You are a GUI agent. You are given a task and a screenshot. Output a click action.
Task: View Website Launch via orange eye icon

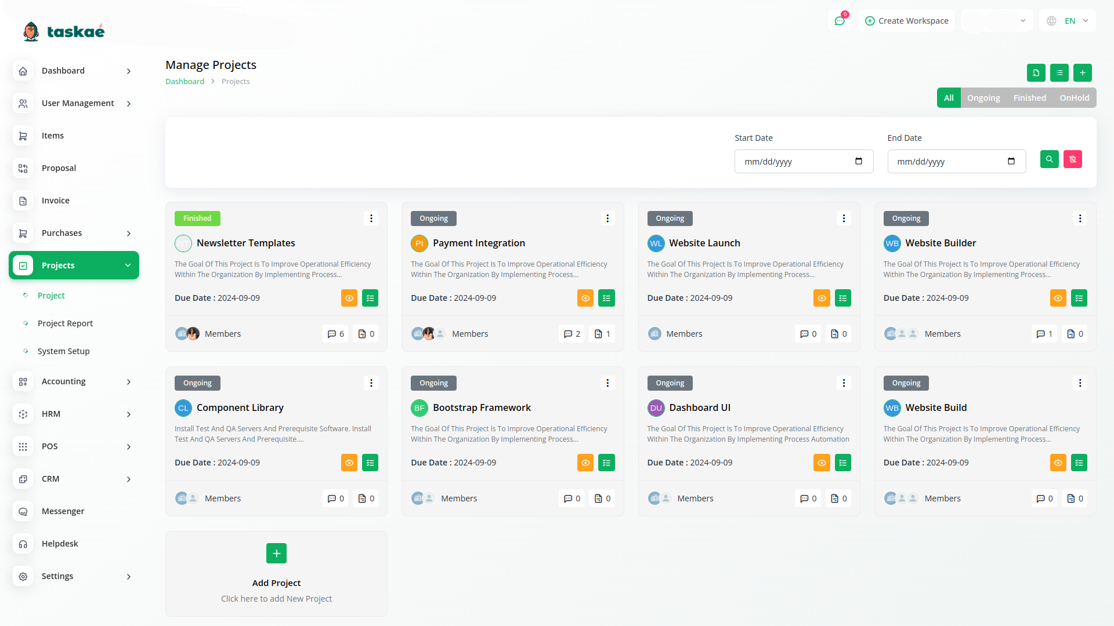822,298
